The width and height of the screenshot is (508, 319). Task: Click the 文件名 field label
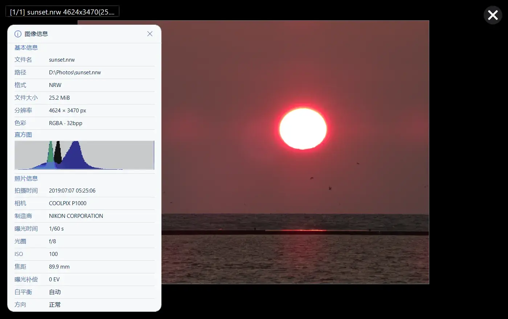(x=23, y=60)
